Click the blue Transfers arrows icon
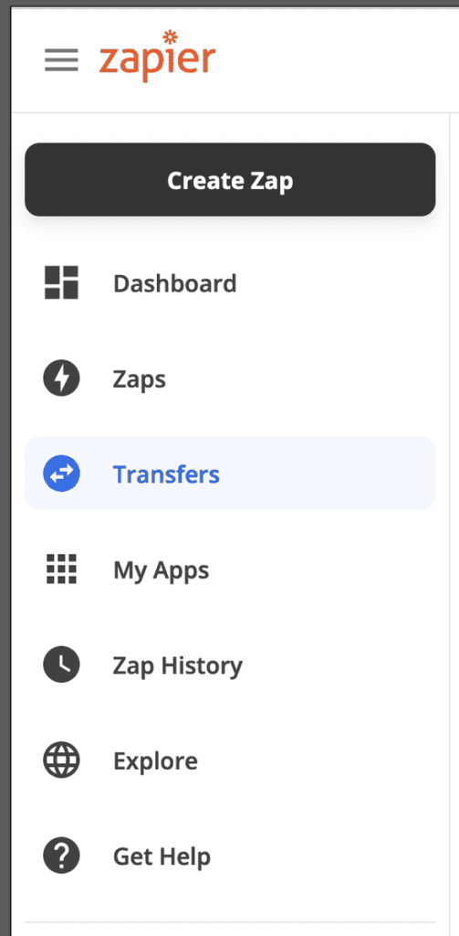This screenshot has width=459, height=936. 61,473
